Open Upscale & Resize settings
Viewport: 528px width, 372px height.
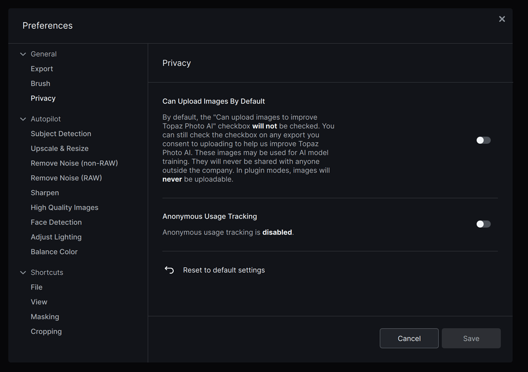point(59,148)
